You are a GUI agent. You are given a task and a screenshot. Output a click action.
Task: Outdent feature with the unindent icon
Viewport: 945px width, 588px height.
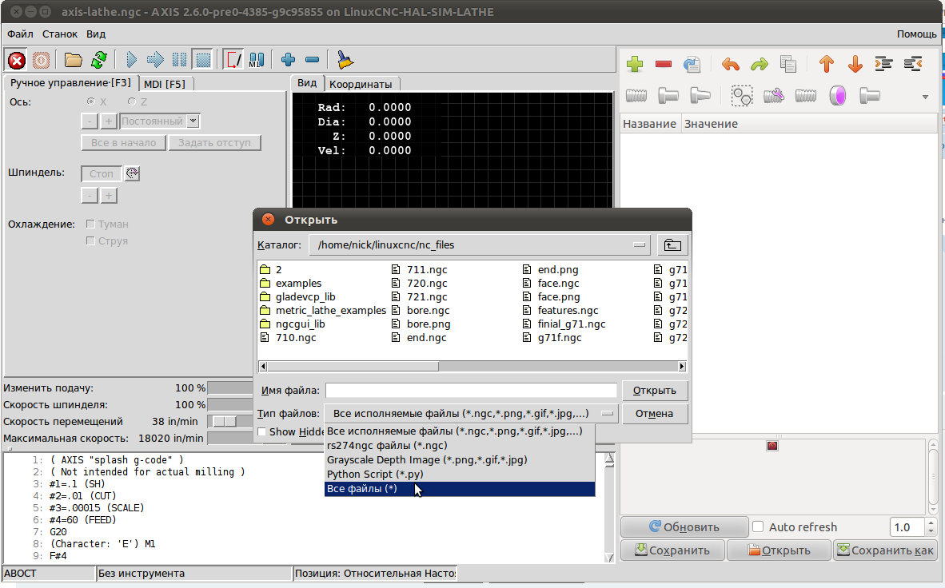913,64
